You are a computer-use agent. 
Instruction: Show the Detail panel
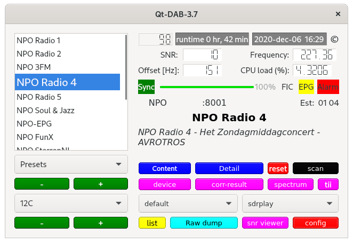point(229,168)
